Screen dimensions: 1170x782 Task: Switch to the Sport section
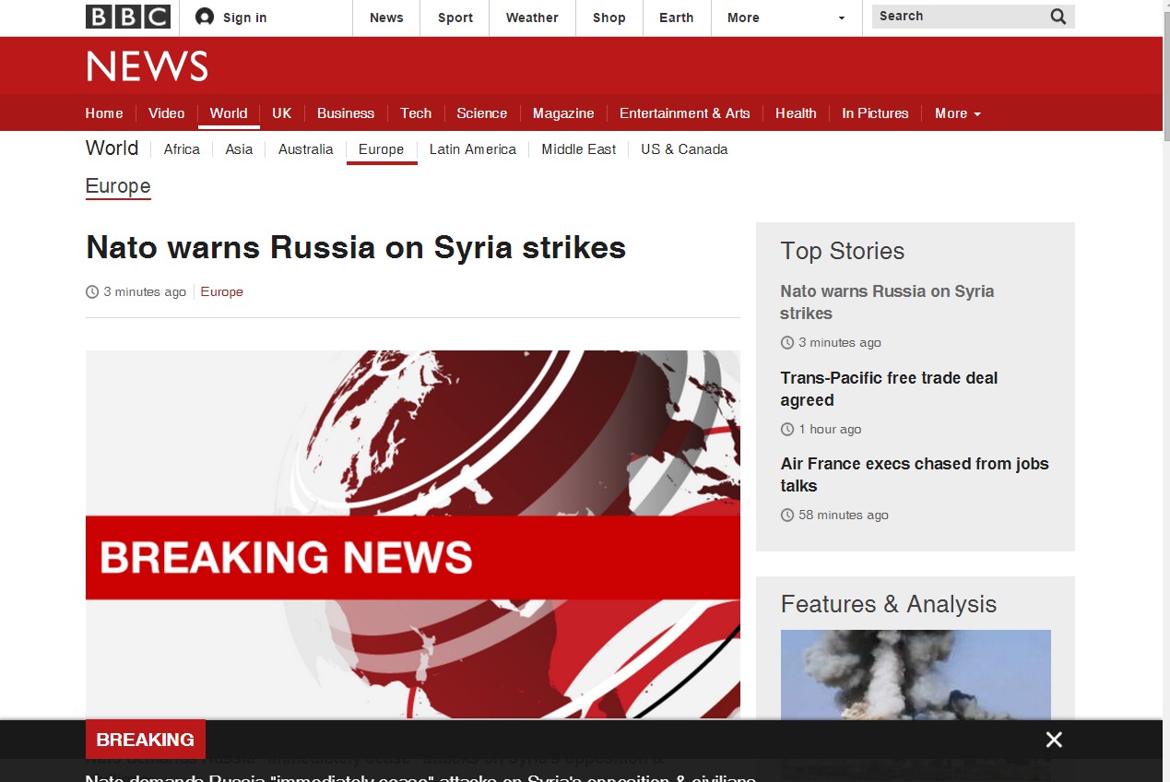click(454, 17)
